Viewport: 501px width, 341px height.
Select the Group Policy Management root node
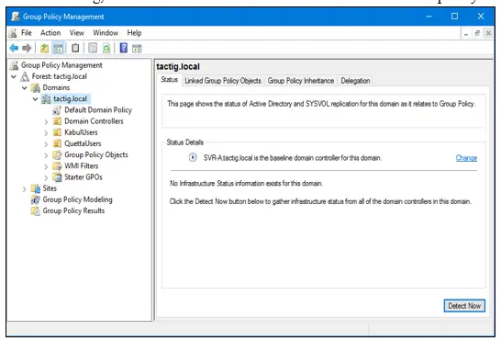pos(61,65)
